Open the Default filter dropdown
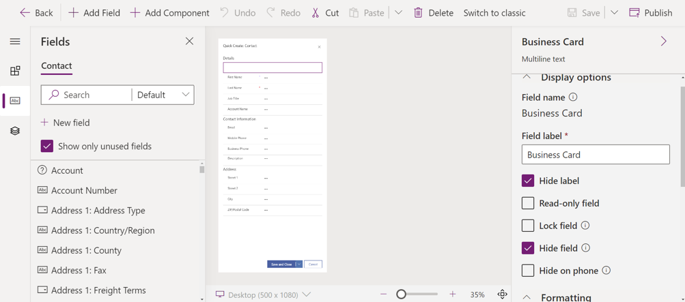The height and width of the screenshot is (302, 685). coord(163,95)
